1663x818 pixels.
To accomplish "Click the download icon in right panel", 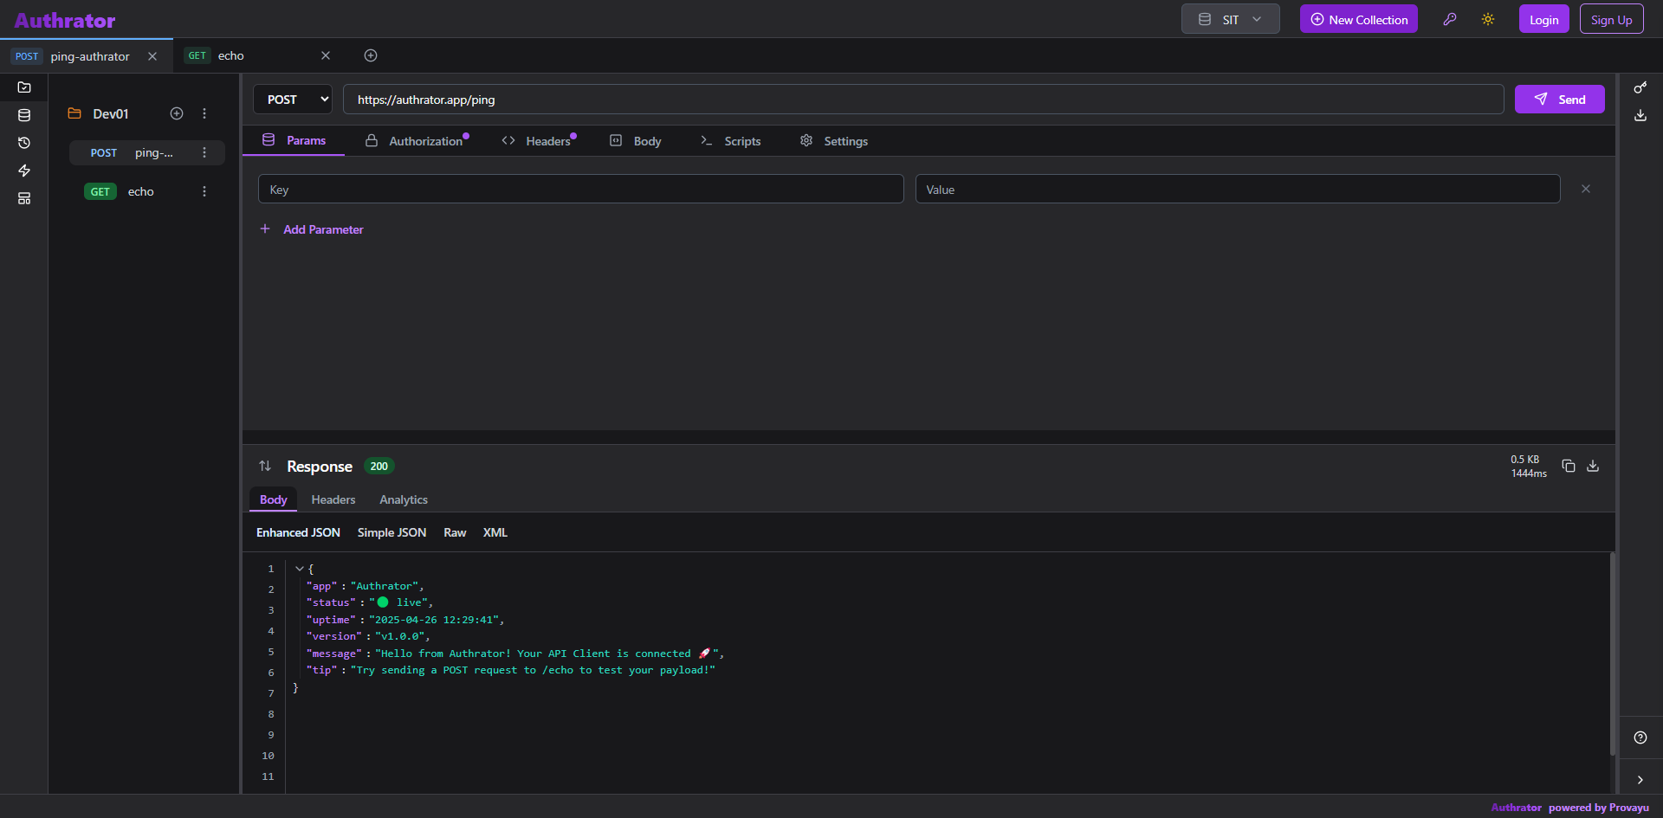I will [x=1640, y=115].
